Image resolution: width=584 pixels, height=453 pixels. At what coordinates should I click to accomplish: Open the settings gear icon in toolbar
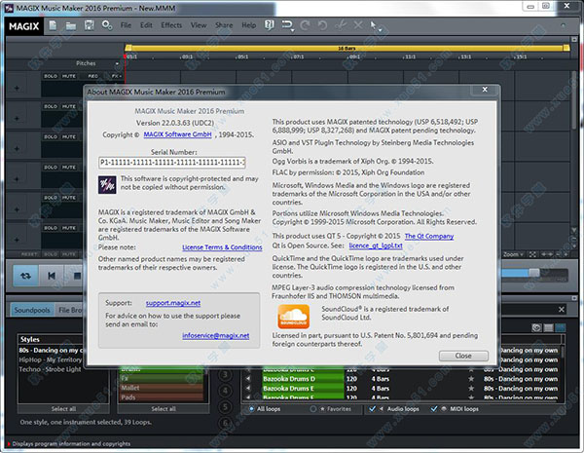pos(107,25)
